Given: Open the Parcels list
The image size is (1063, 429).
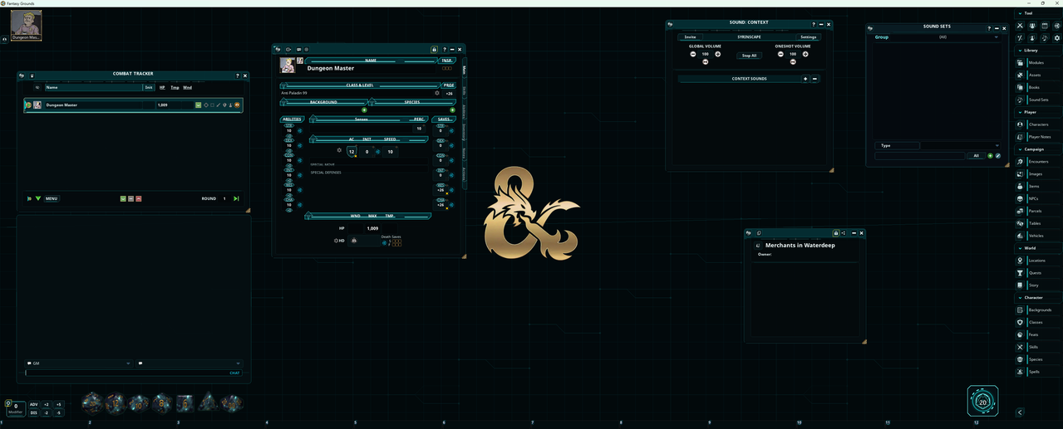Looking at the screenshot, I should (1037, 211).
